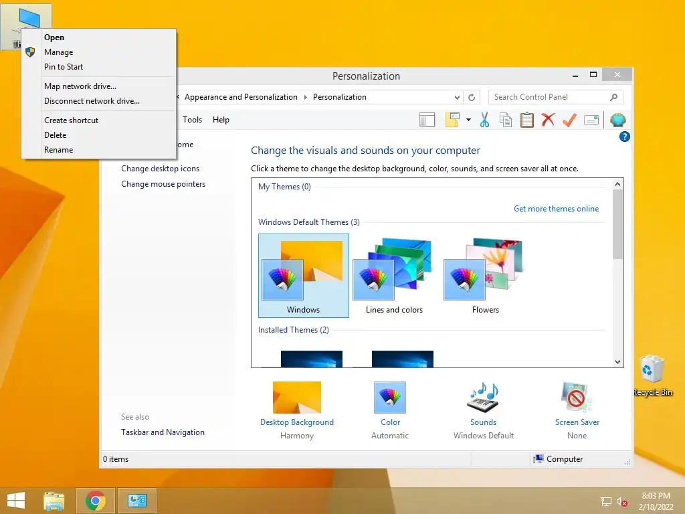Click the Change mouse pointers link
Screen dimensions: 685x514
tap(163, 184)
